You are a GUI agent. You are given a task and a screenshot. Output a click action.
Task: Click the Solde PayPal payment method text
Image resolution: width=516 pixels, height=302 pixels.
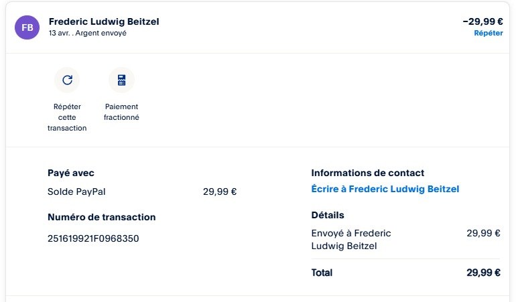(x=76, y=192)
